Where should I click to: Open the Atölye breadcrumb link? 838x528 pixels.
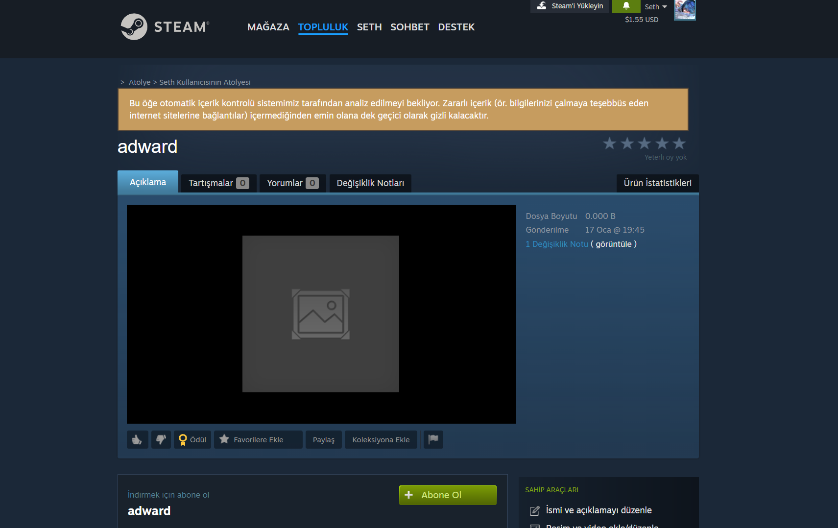coord(140,82)
